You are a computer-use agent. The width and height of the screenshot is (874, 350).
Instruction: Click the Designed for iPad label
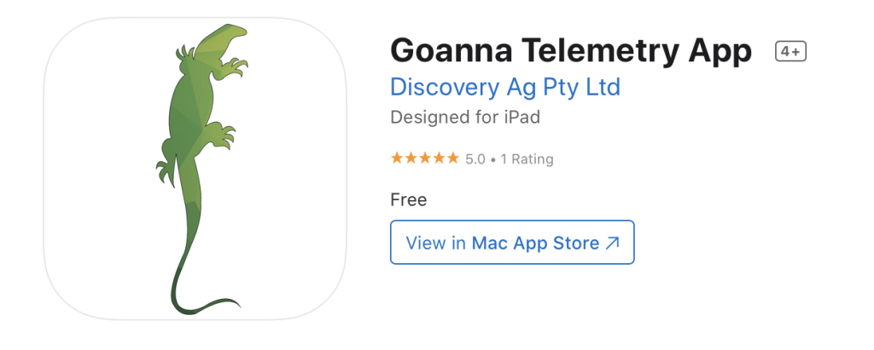(x=465, y=118)
